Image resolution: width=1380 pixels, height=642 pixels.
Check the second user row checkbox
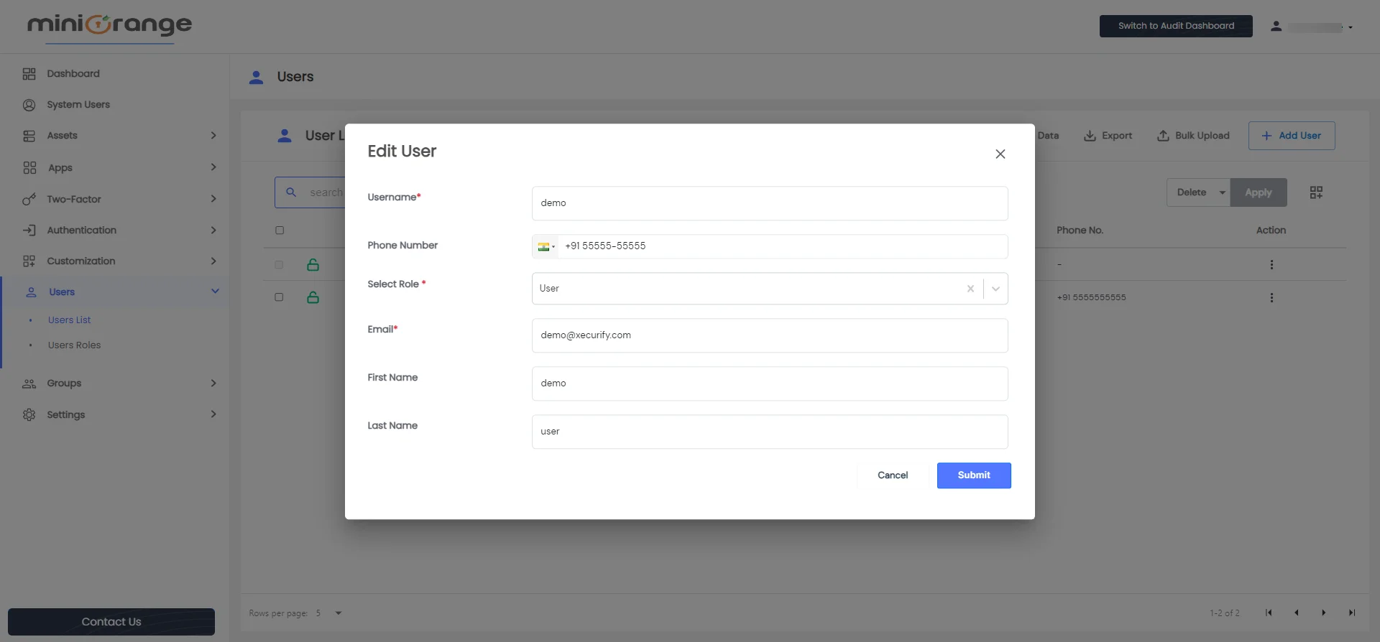tap(279, 297)
